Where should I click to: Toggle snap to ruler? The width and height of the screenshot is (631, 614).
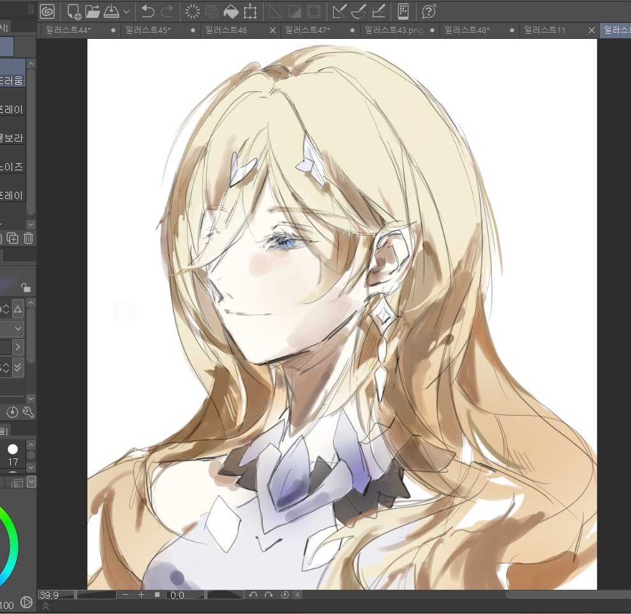339,11
